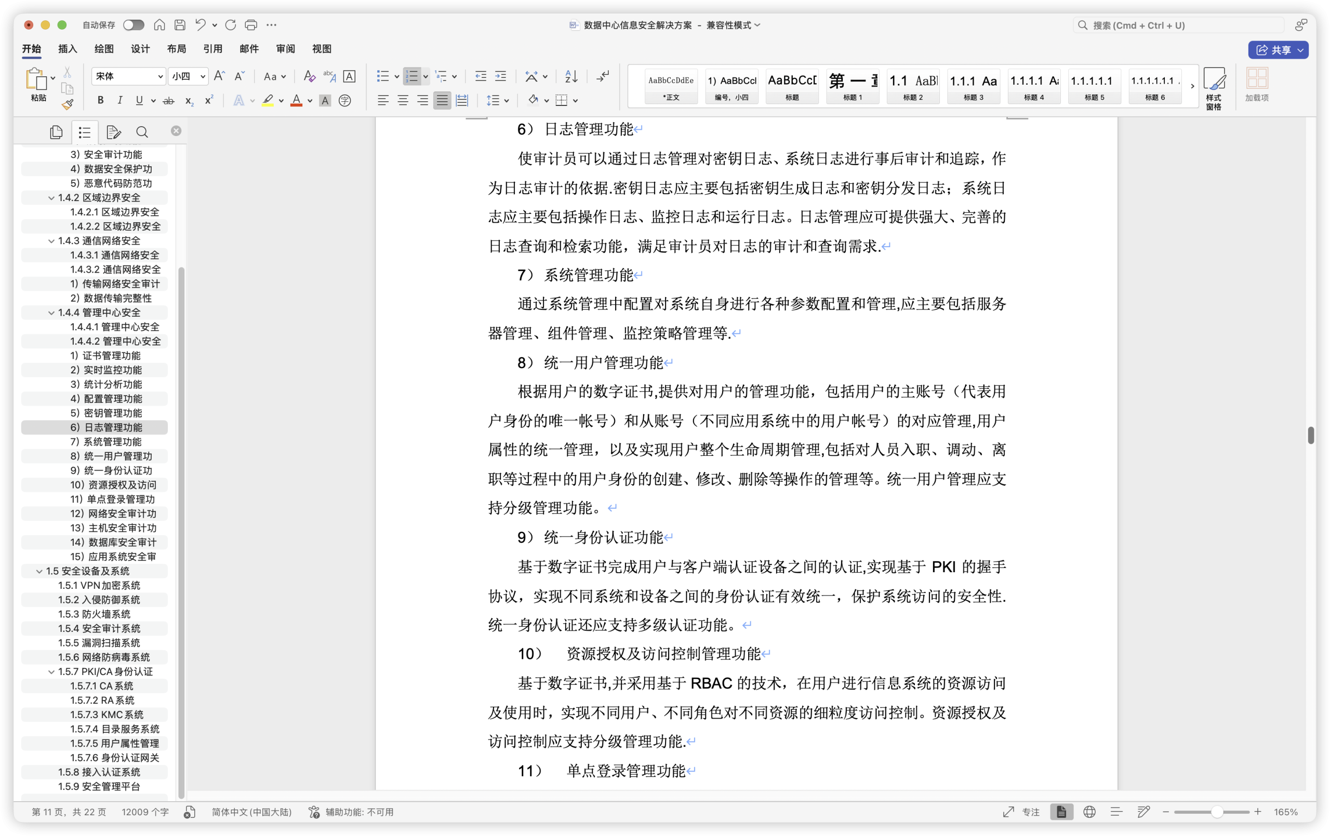Open the font name dropdown
Screen dimensions: 1330x836
(160, 76)
